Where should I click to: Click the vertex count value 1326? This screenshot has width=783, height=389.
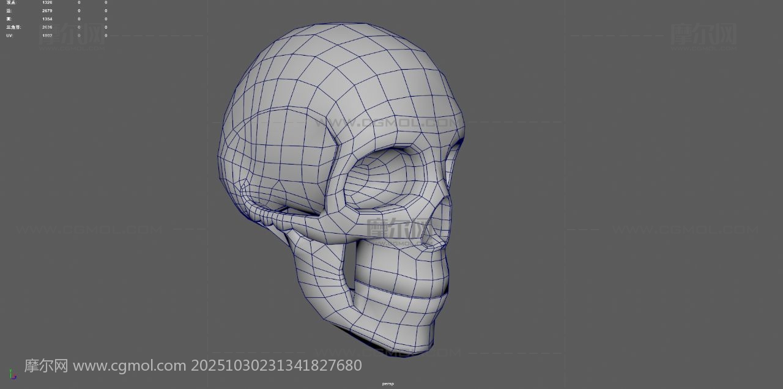[x=47, y=2]
